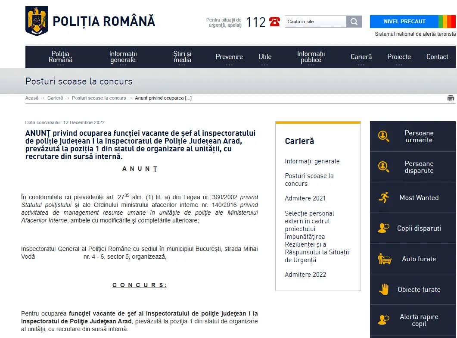Viewport: 457px width, 338px height.
Task: Click the Auto furate car icon
Action: (x=385, y=259)
